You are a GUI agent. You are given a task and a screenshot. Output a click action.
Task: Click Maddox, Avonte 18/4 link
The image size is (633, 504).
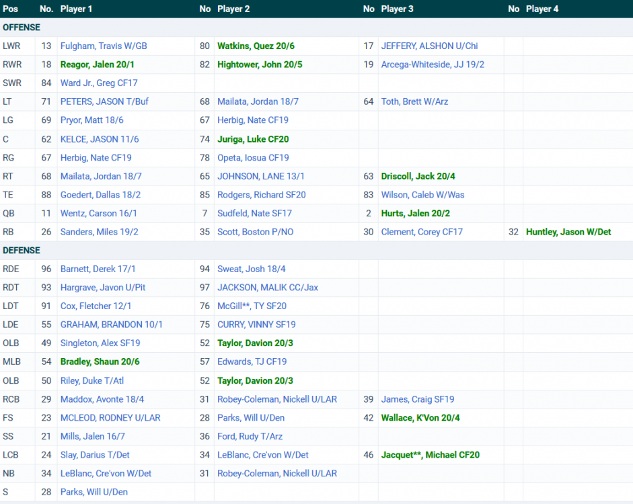tap(102, 399)
